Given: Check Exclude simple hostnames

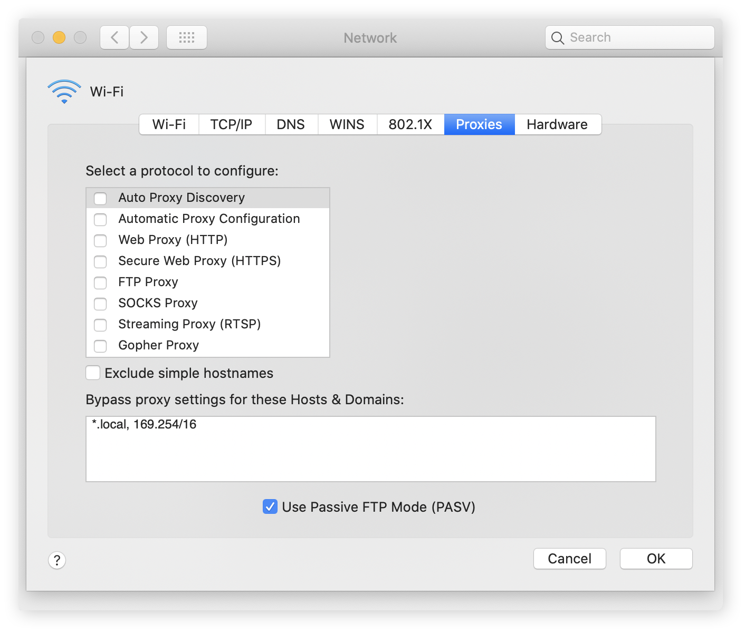Looking at the screenshot, I should click(92, 373).
